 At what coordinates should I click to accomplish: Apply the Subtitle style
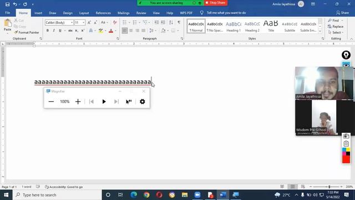point(290,26)
